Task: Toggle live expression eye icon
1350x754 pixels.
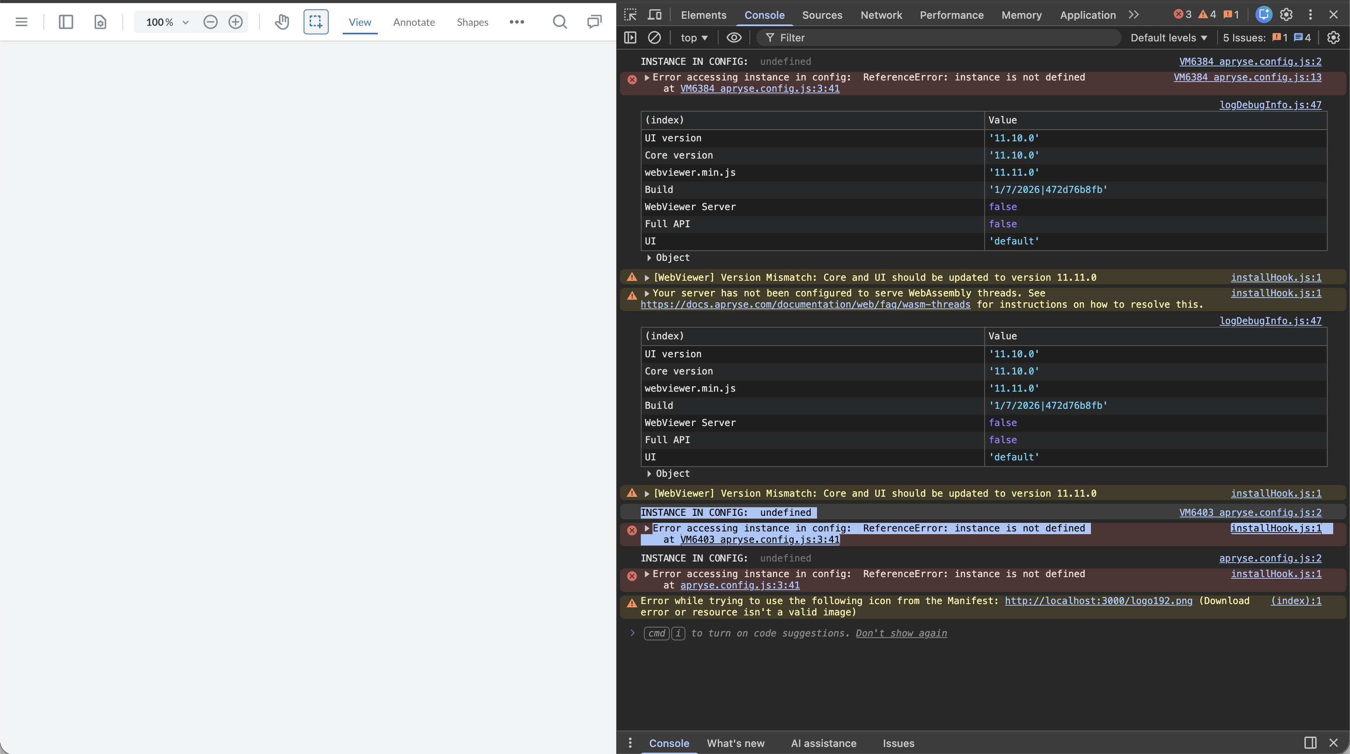Action: (x=734, y=38)
